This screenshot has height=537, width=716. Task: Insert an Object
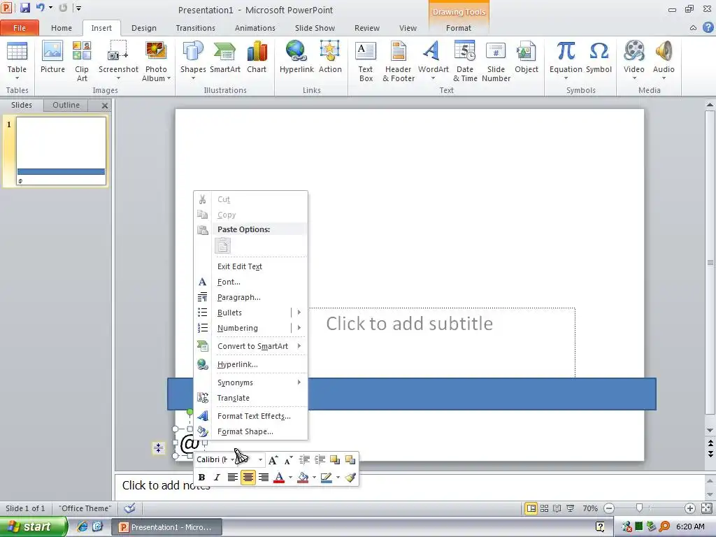[x=526, y=57]
